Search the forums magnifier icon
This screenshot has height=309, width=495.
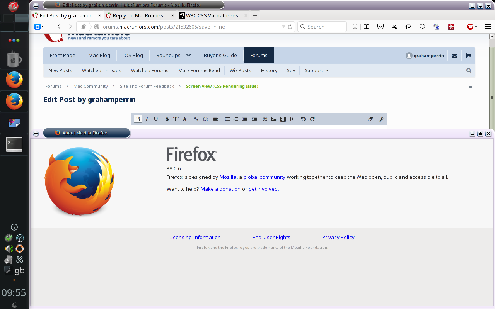469,70
